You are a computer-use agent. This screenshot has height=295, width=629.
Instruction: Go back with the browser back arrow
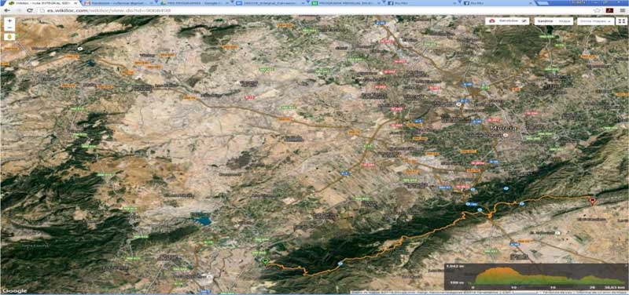coord(7,10)
